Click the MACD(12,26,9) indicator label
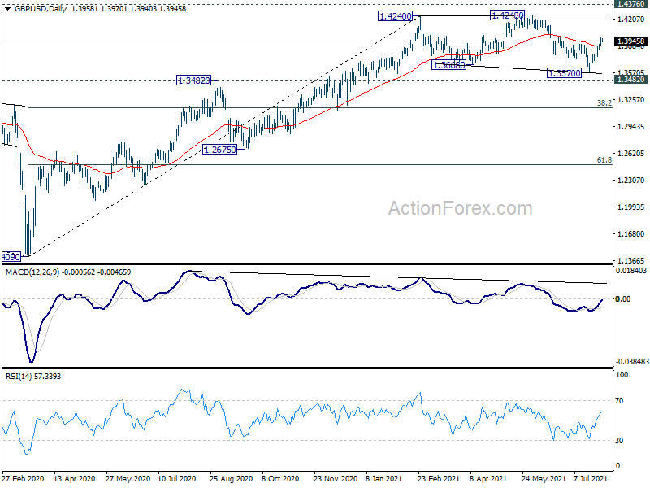The image size is (650, 488). (x=32, y=272)
